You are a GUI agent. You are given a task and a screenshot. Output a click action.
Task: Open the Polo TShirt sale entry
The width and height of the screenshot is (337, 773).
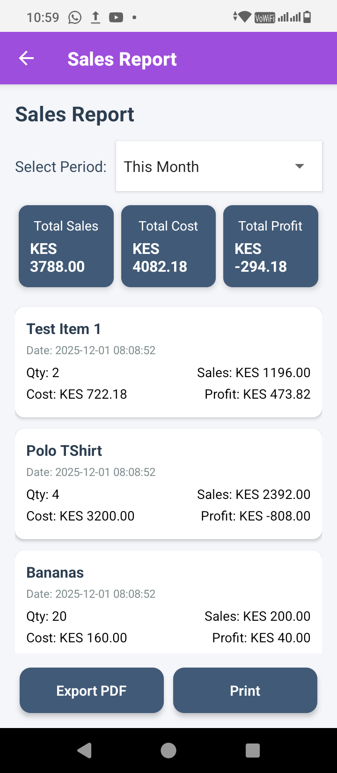coord(168,483)
